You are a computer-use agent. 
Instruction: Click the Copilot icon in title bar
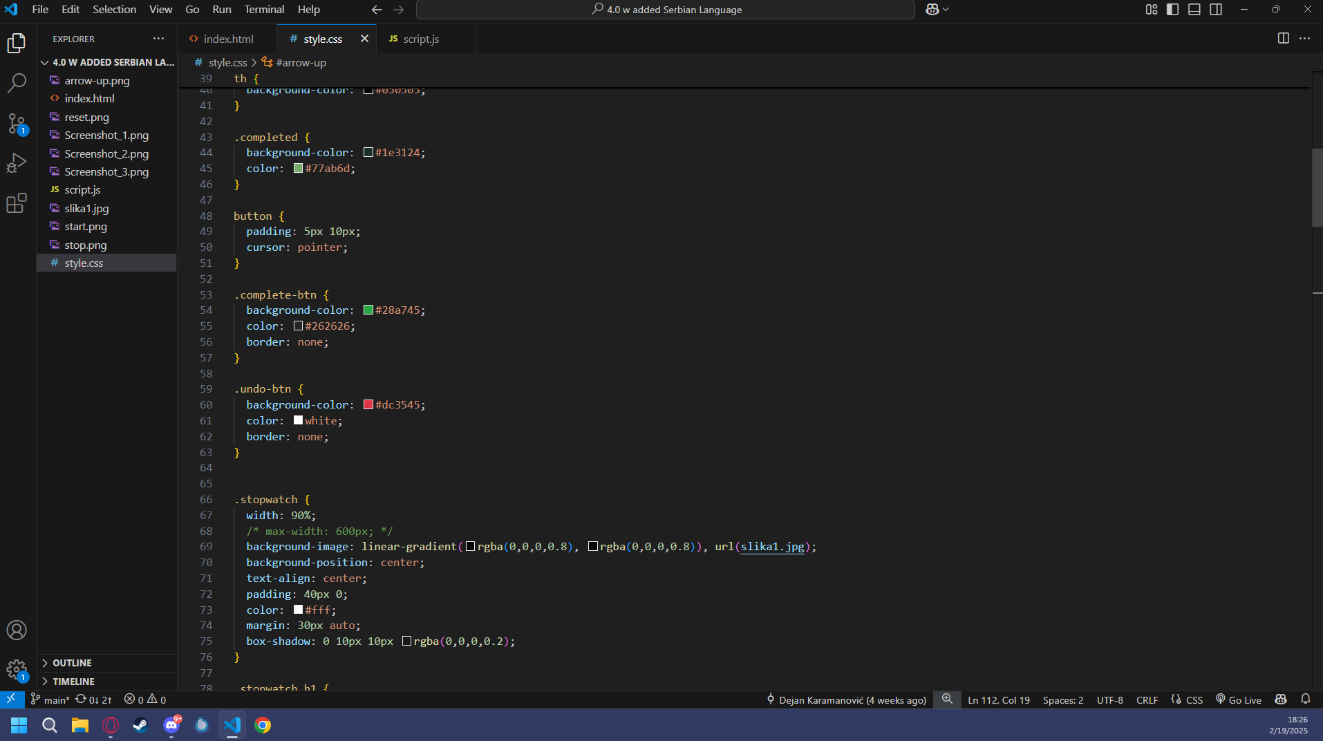pyautogui.click(x=932, y=10)
